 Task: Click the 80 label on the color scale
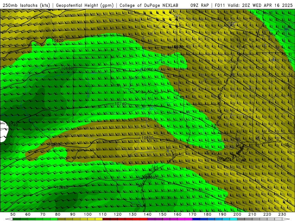[x=58, y=214]
